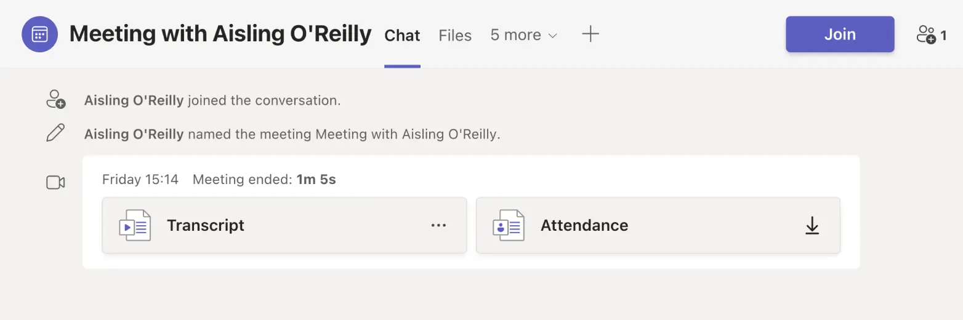The height and width of the screenshot is (320, 963).
Task: Expand the "5 more" tabs dropdown
Action: (x=523, y=36)
